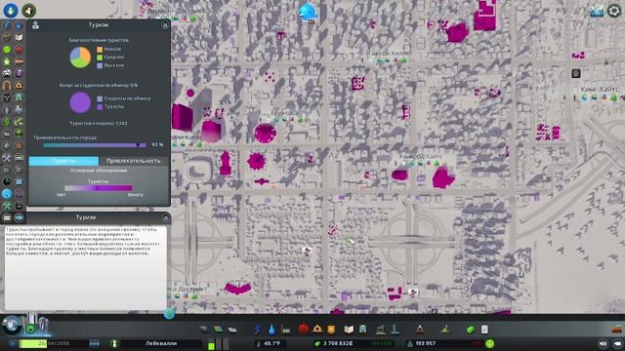Click the orange Низкое legend swatch
Image resolution: width=625 pixels, height=351 pixels.
(x=100, y=49)
